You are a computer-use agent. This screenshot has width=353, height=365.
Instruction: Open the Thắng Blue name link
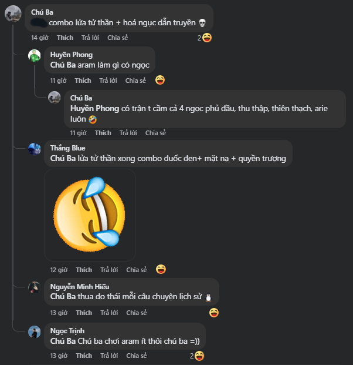(x=67, y=148)
